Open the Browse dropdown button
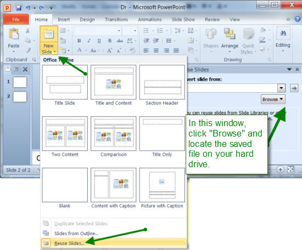Image resolution: width=302 pixels, height=250 pixels. point(273,99)
